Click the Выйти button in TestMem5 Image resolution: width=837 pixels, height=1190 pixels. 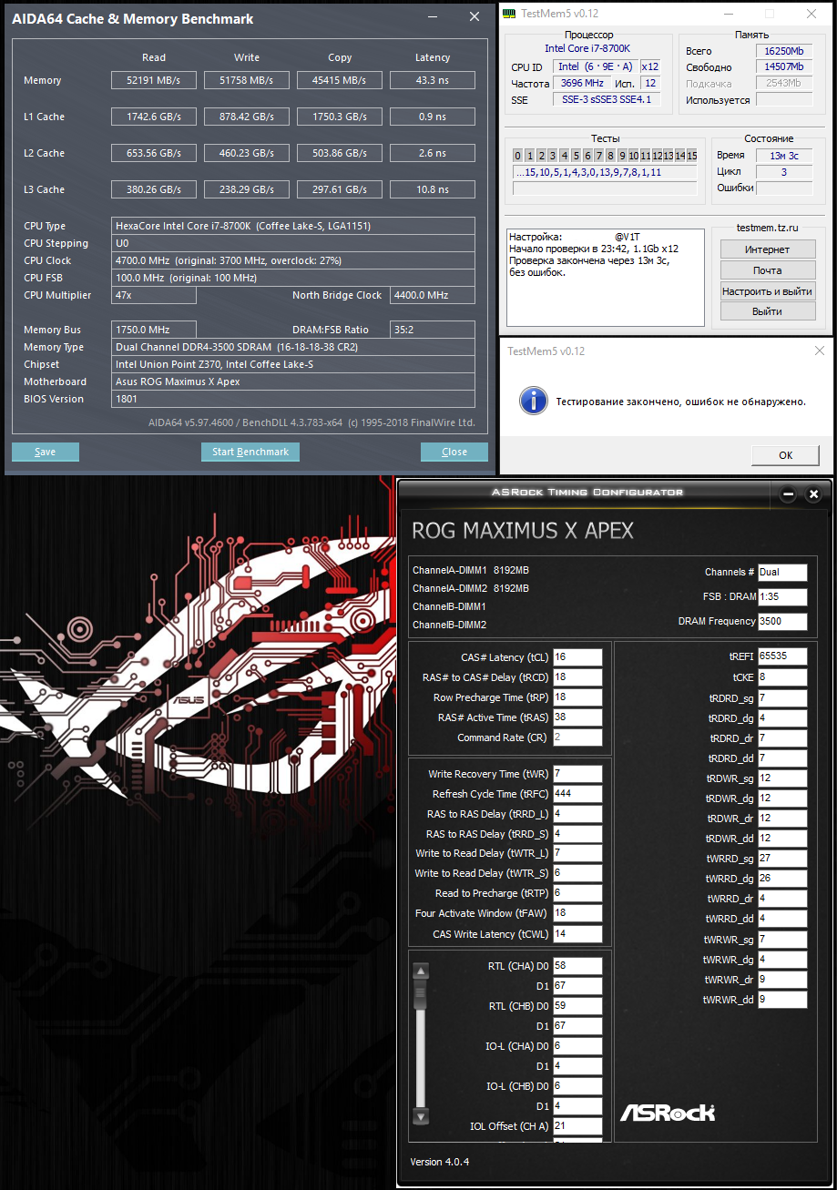[767, 311]
